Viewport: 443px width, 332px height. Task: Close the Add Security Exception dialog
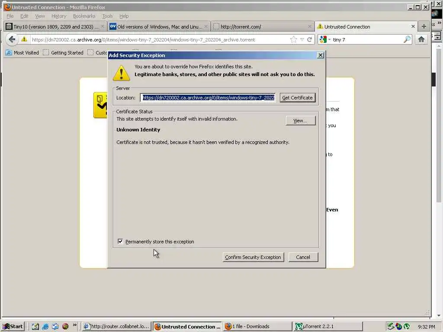click(x=321, y=55)
